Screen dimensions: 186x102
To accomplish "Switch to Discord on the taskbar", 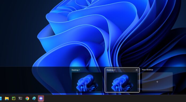I will (41, 98).
